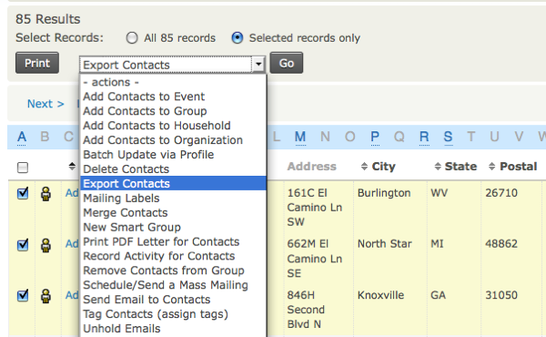Click the actions dropdown arrow

tap(258, 64)
